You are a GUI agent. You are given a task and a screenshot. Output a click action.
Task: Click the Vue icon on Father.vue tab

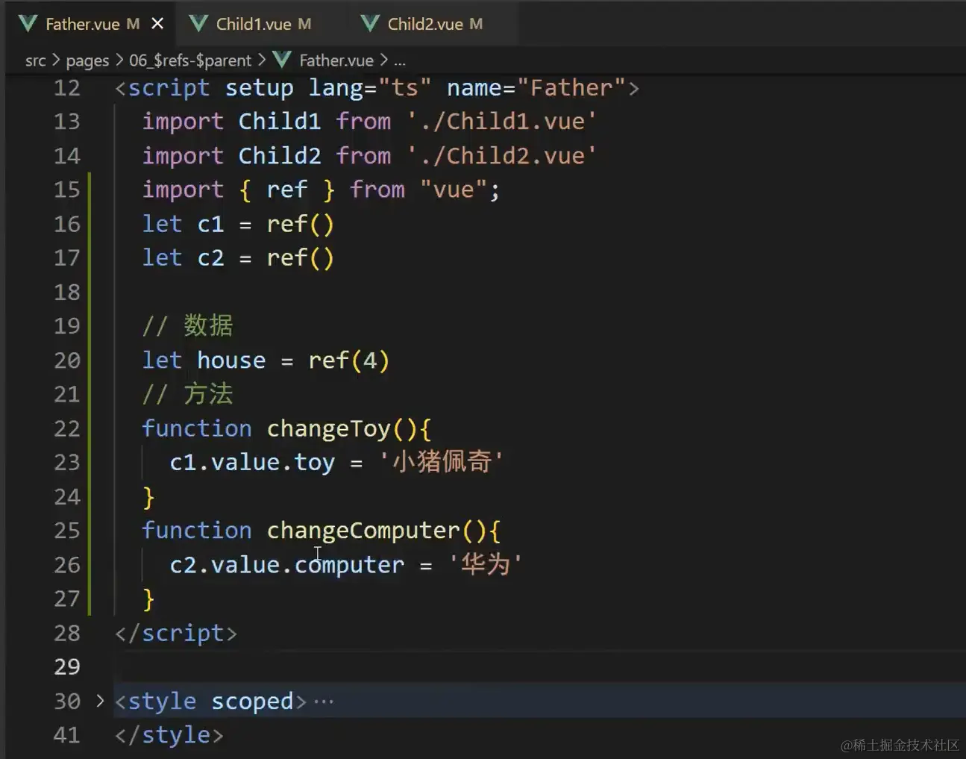click(x=28, y=24)
